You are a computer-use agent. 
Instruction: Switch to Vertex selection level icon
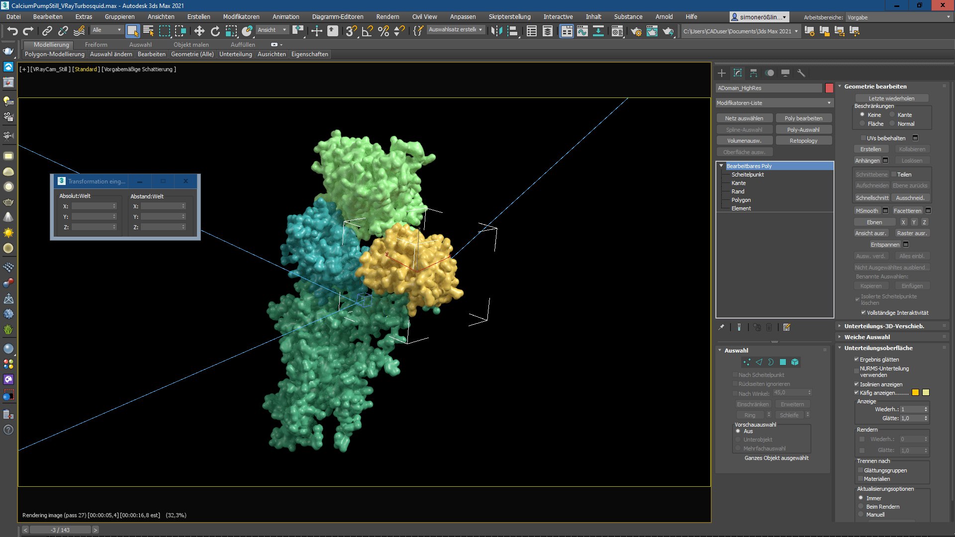click(747, 362)
